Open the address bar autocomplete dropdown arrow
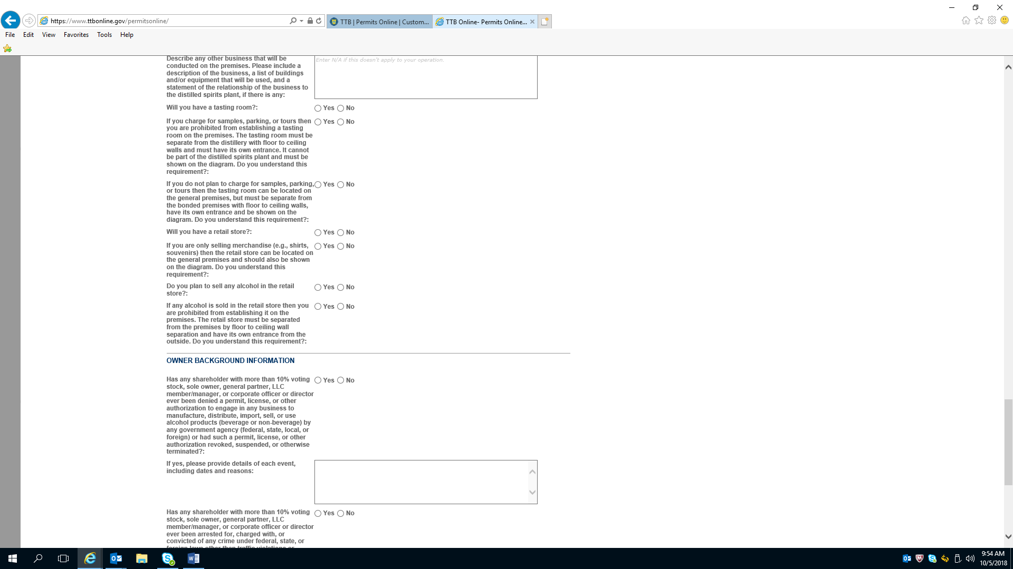This screenshot has height=569, width=1013. click(x=301, y=21)
